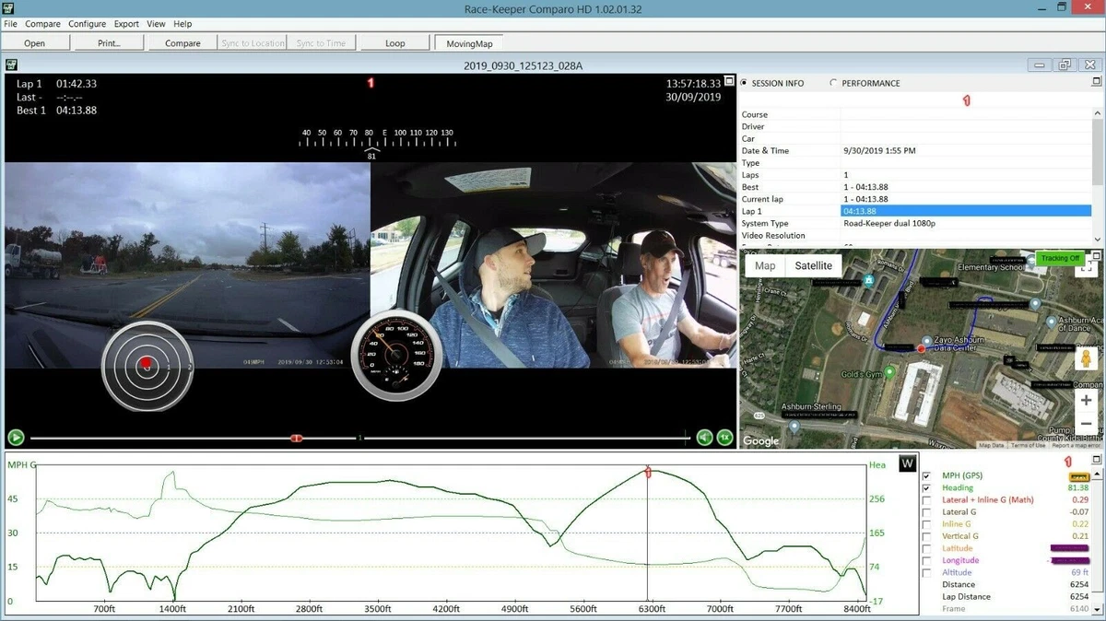1106x621 pixels.
Task: Mute audio with the green speaker icon
Action: click(x=705, y=438)
